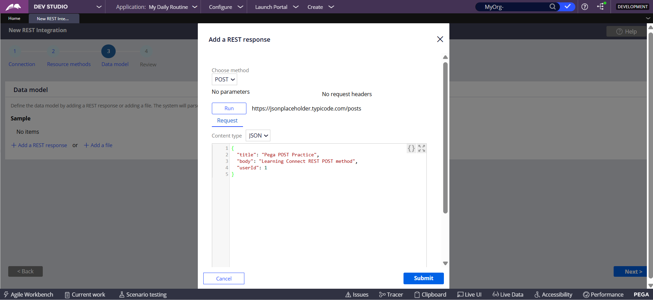Click the "No request headers" text
The image size is (653, 300).
point(347,94)
